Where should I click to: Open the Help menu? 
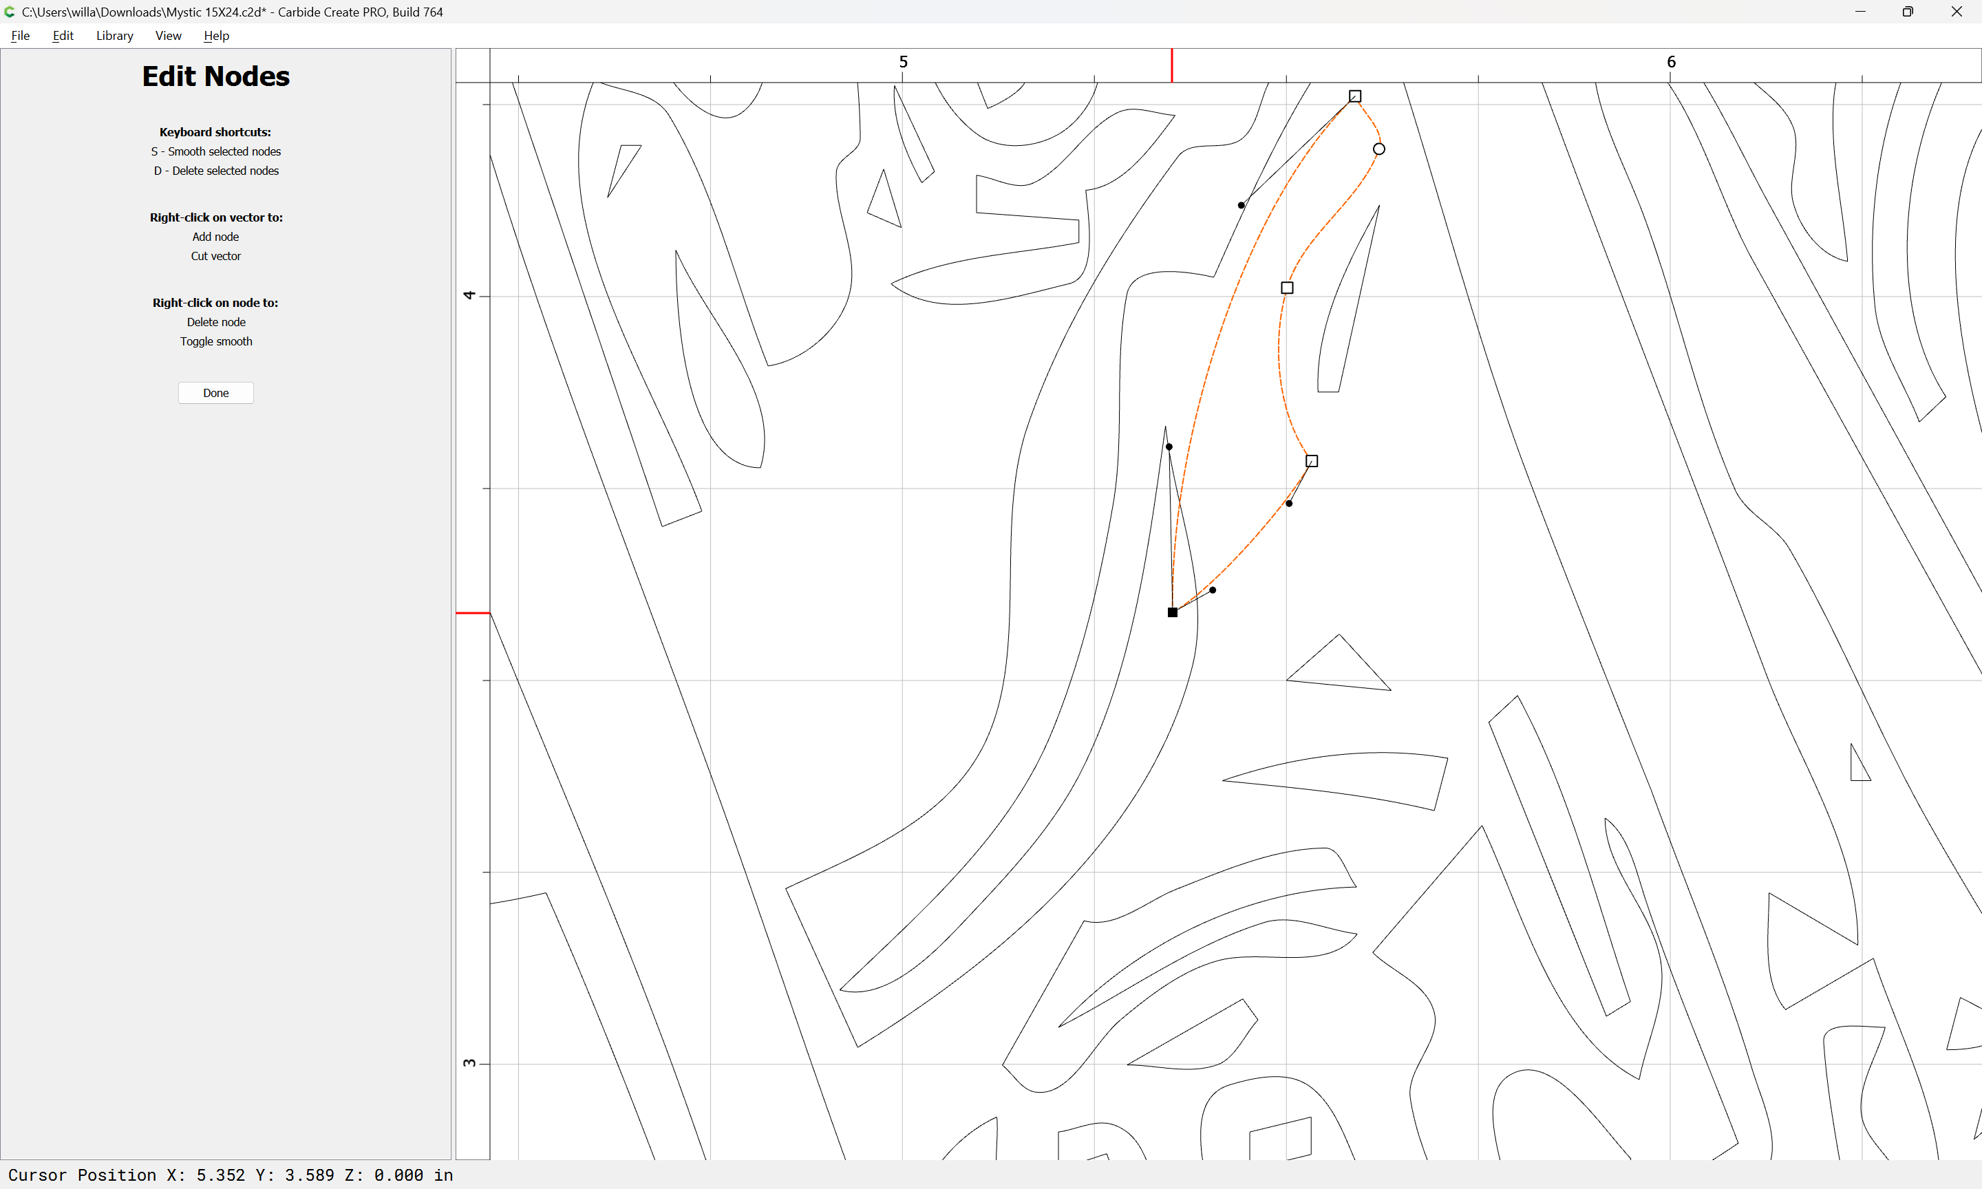[x=216, y=35]
